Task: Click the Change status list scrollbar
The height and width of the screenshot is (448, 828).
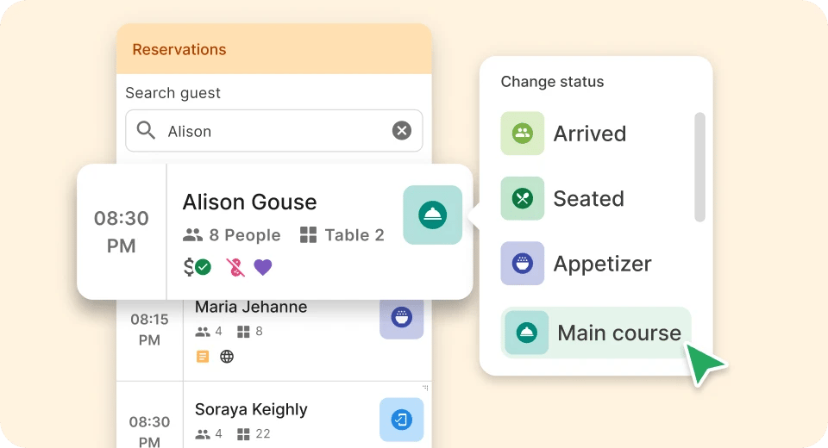Action: 699,167
